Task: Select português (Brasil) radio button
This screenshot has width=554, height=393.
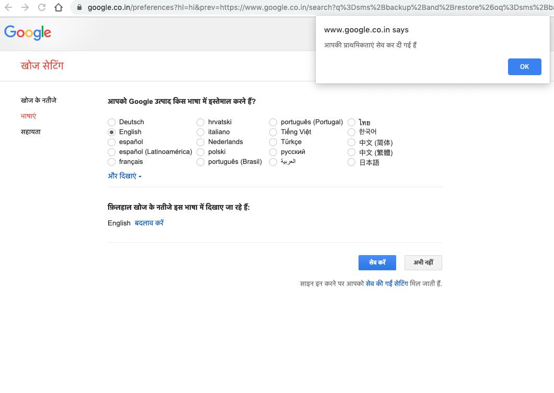Action: tap(200, 162)
